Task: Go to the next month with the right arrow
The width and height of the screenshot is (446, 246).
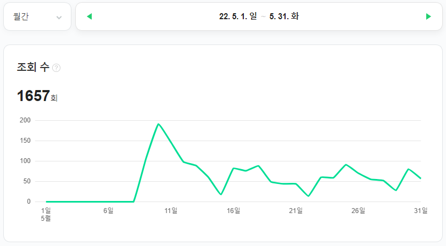Action: (428, 16)
